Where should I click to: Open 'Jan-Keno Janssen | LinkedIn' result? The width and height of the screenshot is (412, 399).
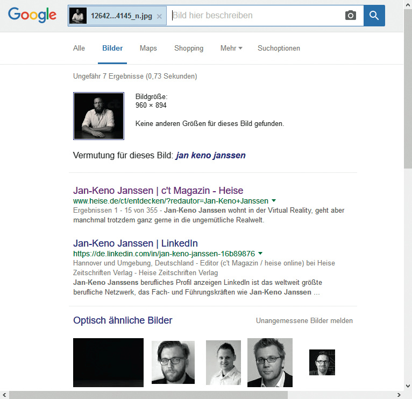click(136, 243)
